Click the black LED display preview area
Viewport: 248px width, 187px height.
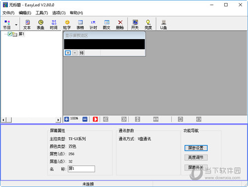point(104,44)
